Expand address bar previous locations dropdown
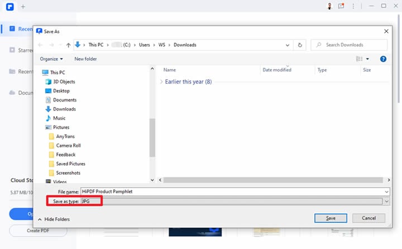Screen dimensions: 402x249 click(x=288, y=45)
